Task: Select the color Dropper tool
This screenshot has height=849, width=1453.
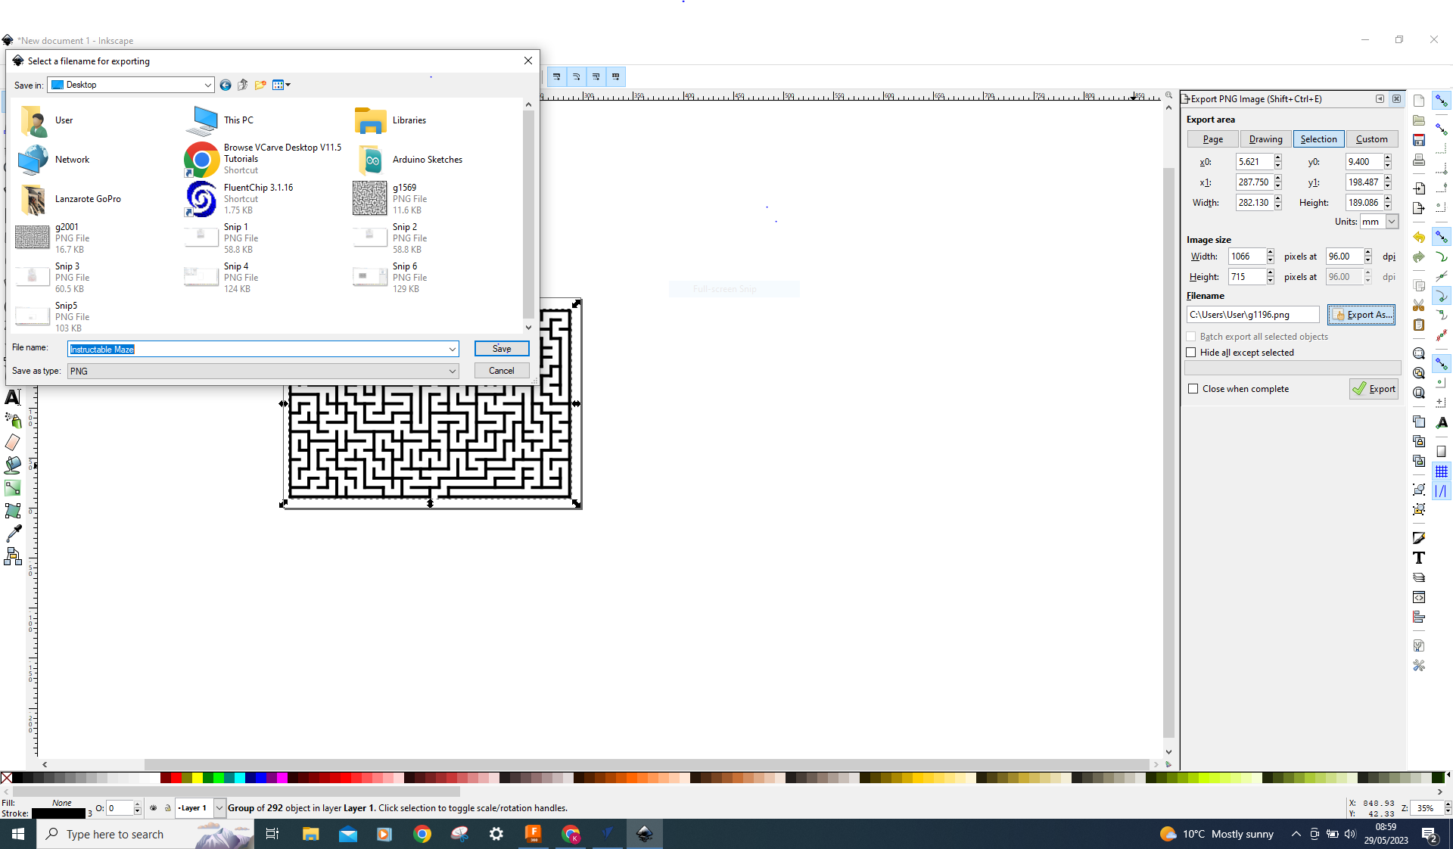Action: click(13, 533)
